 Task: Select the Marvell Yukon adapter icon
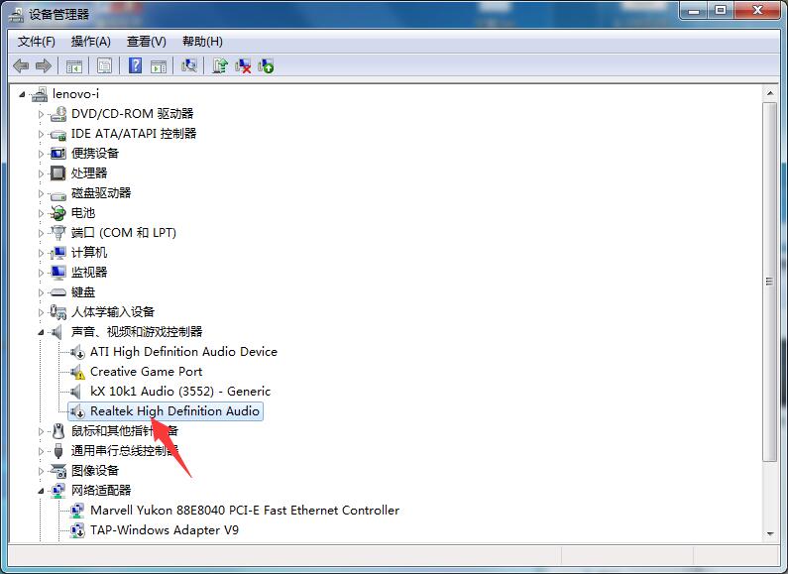tap(77, 511)
